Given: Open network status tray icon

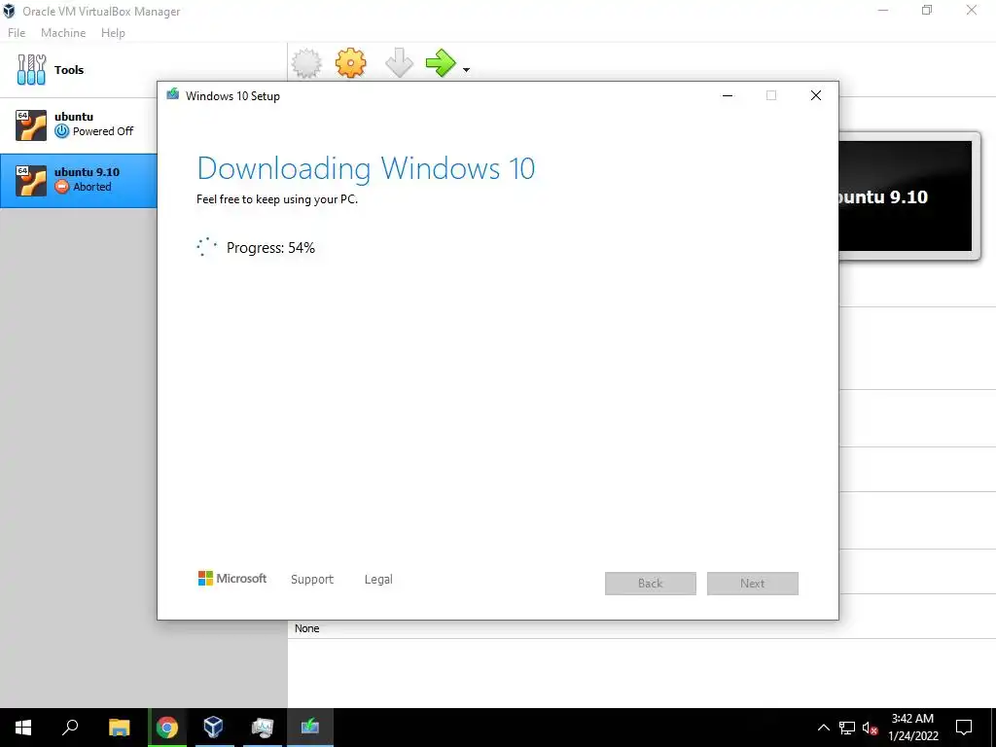Looking at the screenshot, I should point(847,728).
